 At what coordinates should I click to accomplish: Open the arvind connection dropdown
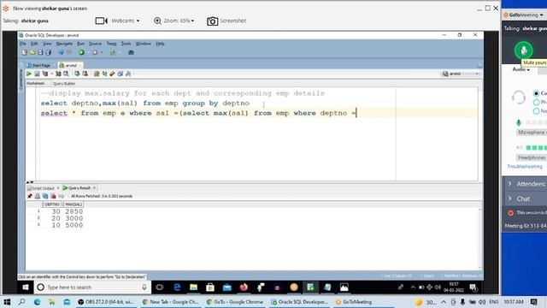point(461,74)
